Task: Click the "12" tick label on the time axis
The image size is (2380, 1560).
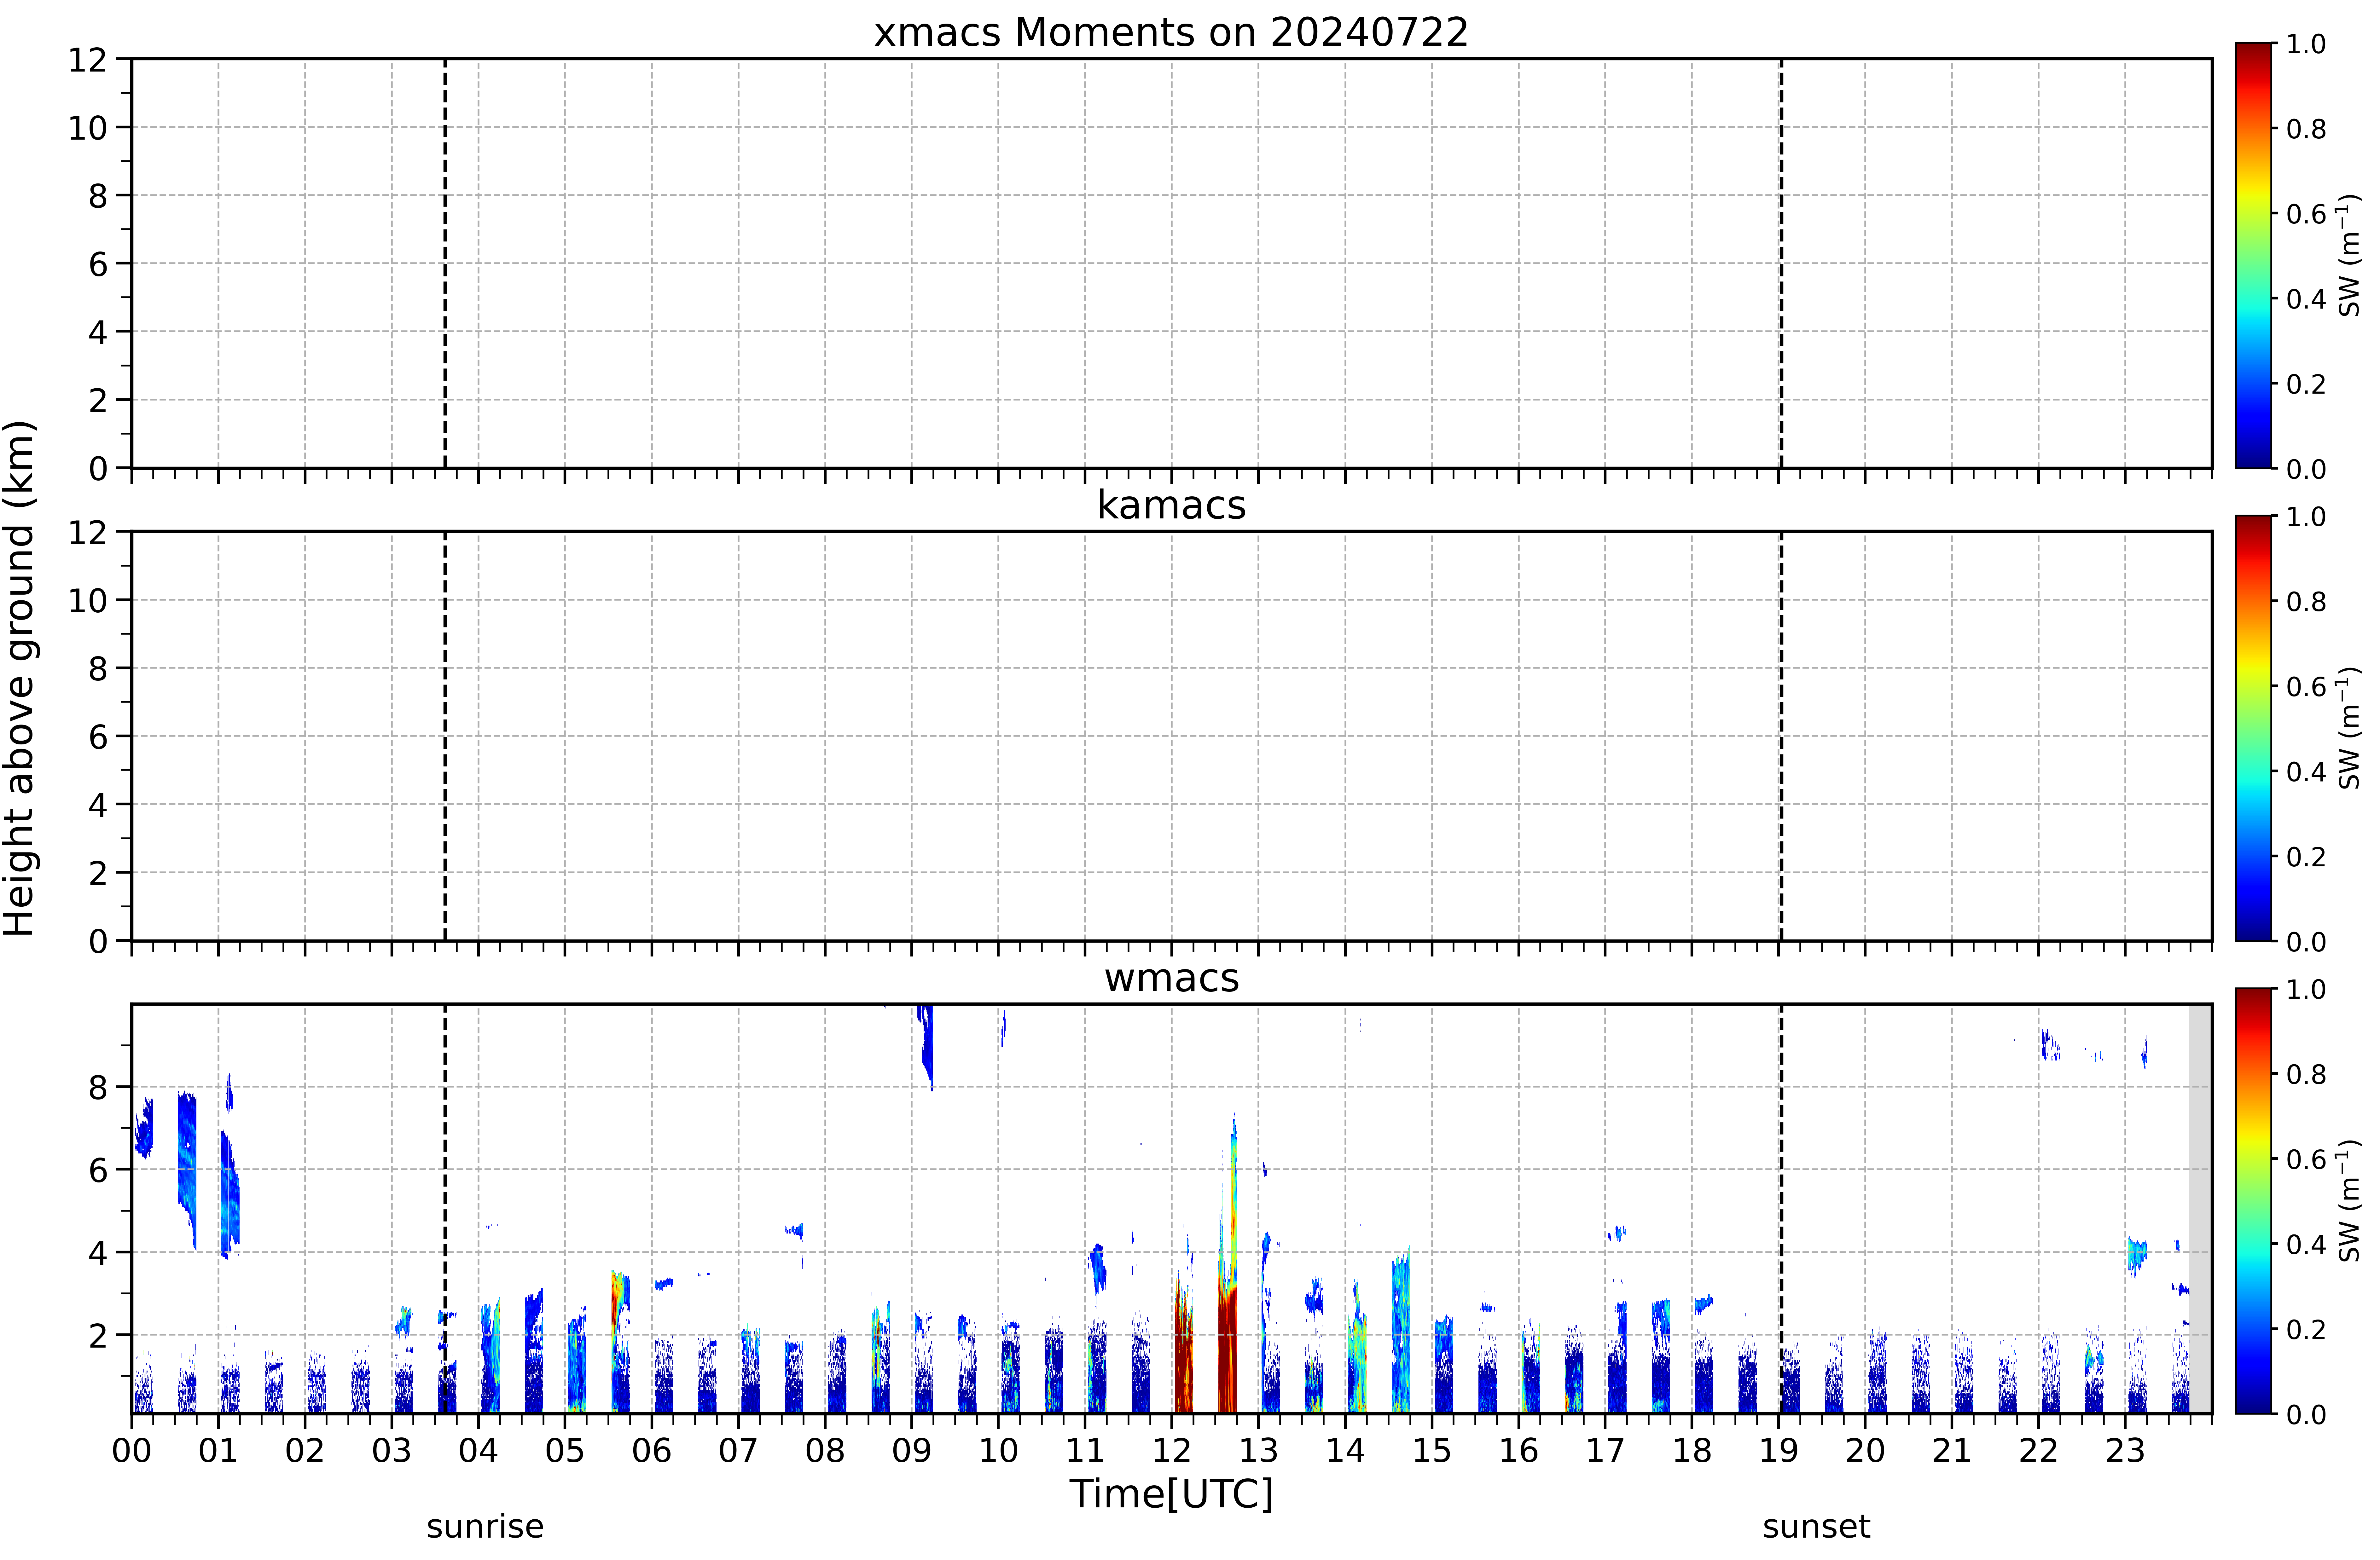Action: pos(1172,1451)
